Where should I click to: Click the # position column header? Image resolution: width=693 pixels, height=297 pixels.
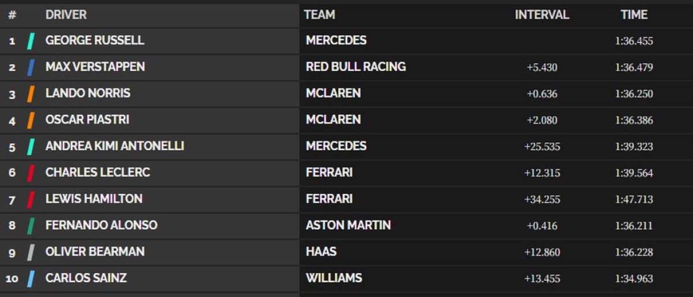tap(12, 15)
